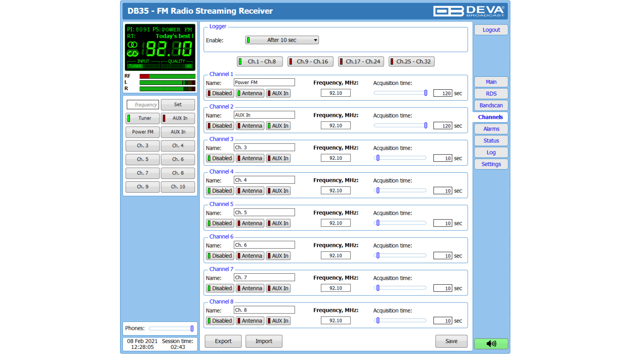The height and width of the screenshot is (354, 630).
Task: Set Channel 2 to AUX In
Action: click(278, 126)
